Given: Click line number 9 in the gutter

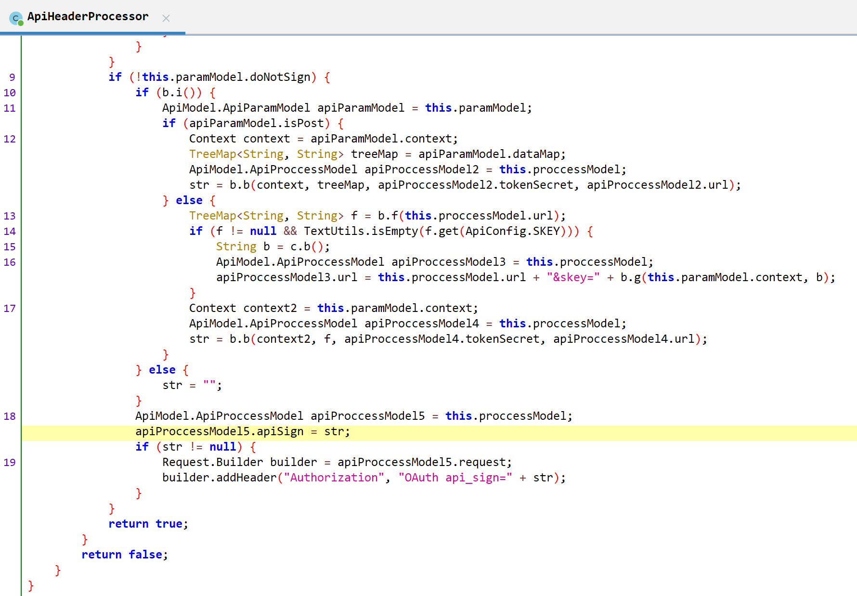Looking at the screenshot, I should click(x=13, y=78).
